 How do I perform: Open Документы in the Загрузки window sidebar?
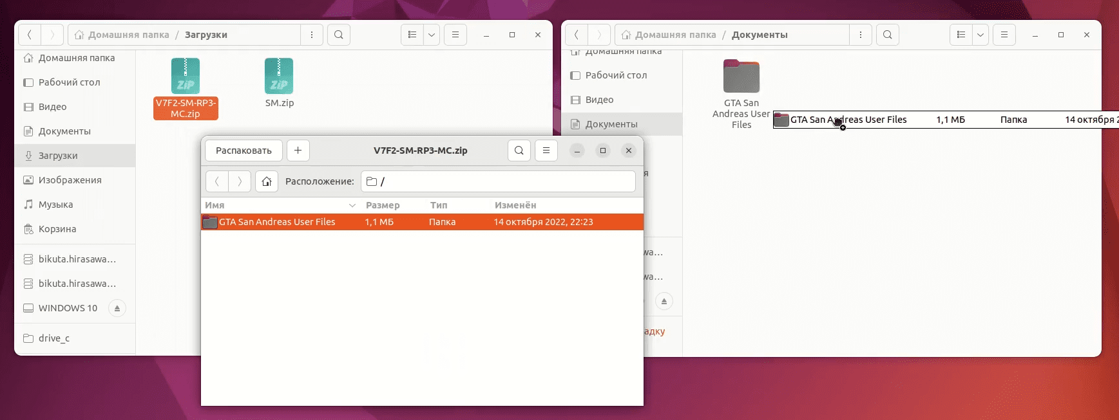click(x=75, y=131)
